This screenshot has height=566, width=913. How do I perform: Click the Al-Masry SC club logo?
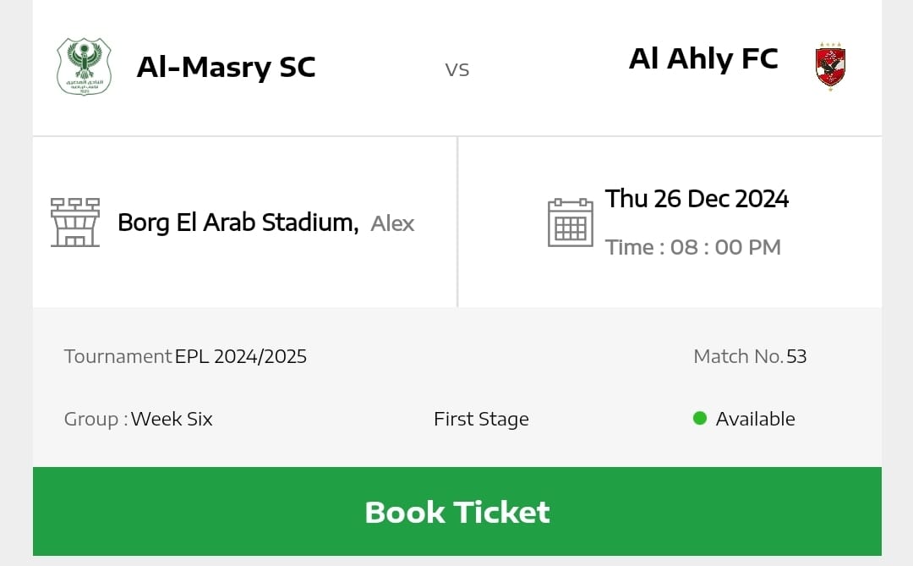pos(84,66)
